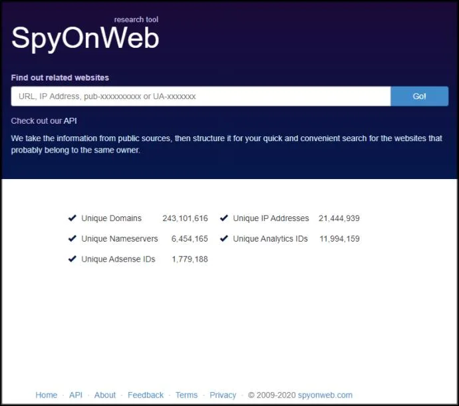The height and width of the screenshot is (406, 459).
Task: Click the checkmark icon beside Unique IP Addresses
Action: coord(224,218)
